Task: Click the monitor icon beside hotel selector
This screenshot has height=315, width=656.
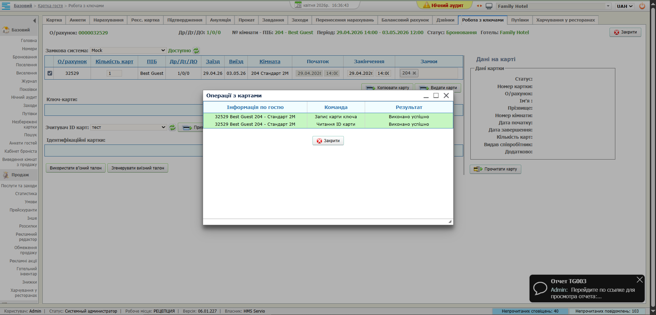Action: point(489,6)
